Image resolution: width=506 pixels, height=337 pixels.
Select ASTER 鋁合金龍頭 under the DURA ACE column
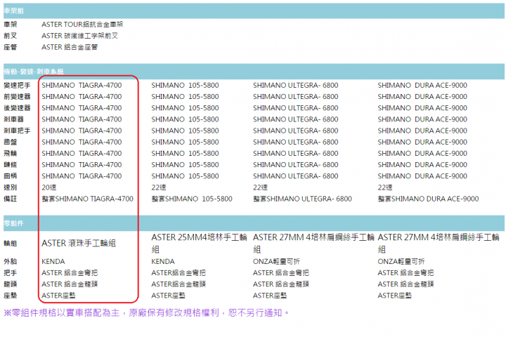pos(406,284)
